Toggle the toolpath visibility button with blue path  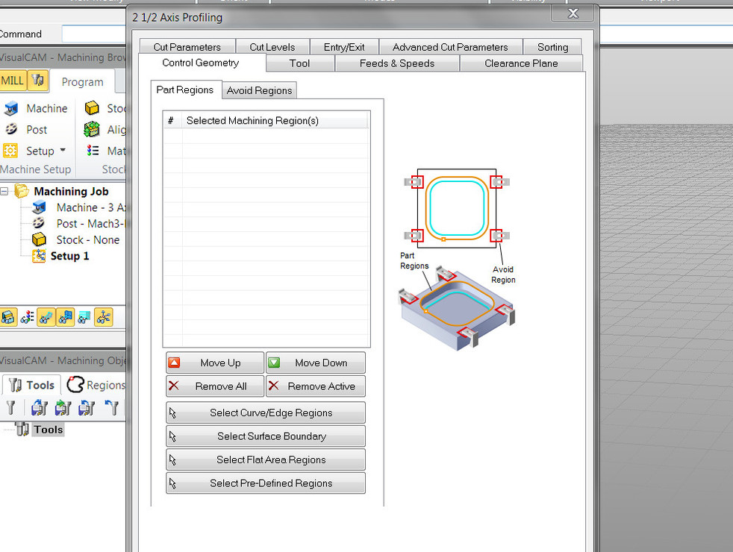point(46,317)
